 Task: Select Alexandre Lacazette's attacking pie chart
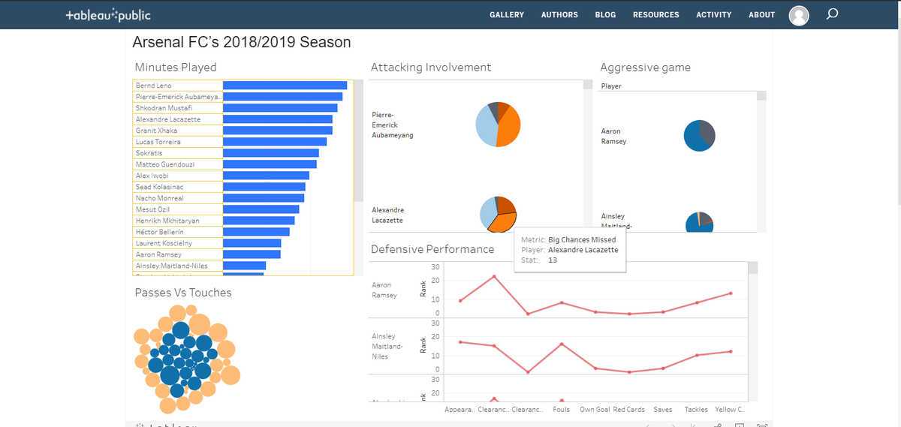(498, 214)
